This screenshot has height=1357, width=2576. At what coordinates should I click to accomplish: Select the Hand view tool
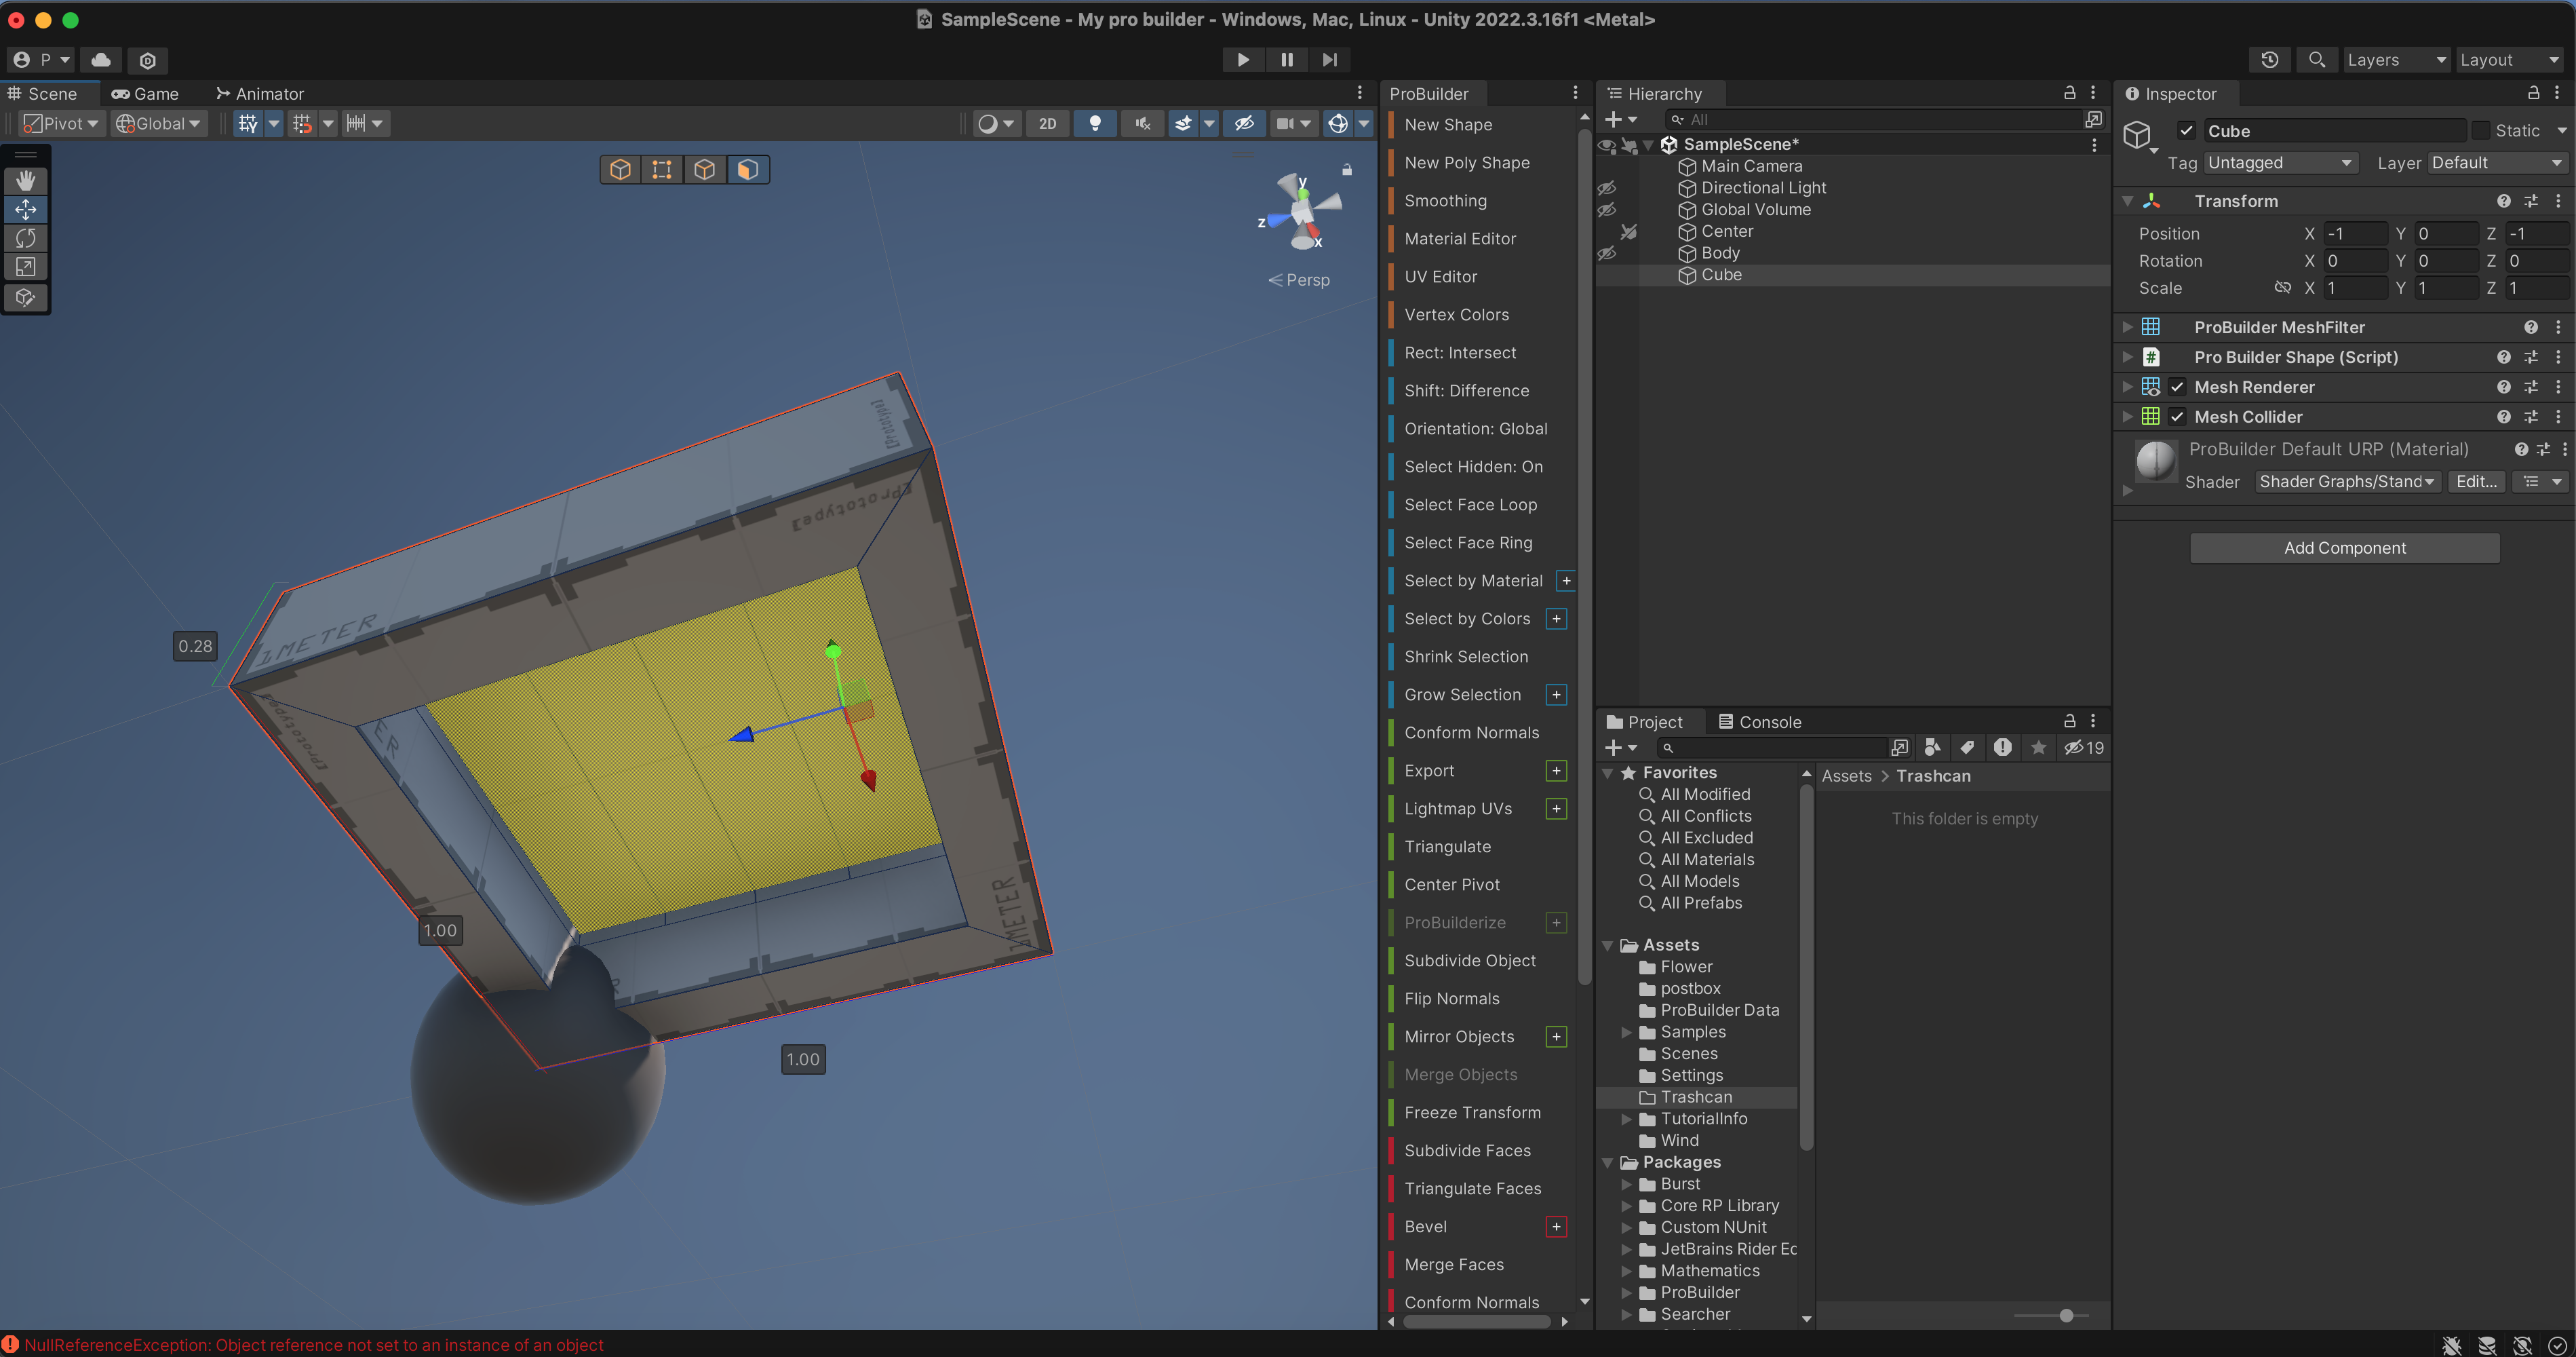[25, 180]
